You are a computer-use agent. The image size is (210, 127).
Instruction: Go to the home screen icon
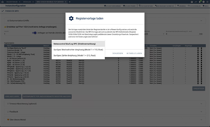[2, 2]
